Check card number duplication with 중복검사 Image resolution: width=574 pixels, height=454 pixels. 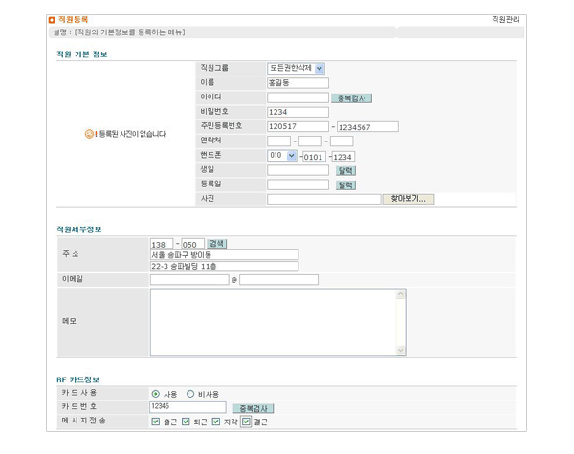coord(254,408)
